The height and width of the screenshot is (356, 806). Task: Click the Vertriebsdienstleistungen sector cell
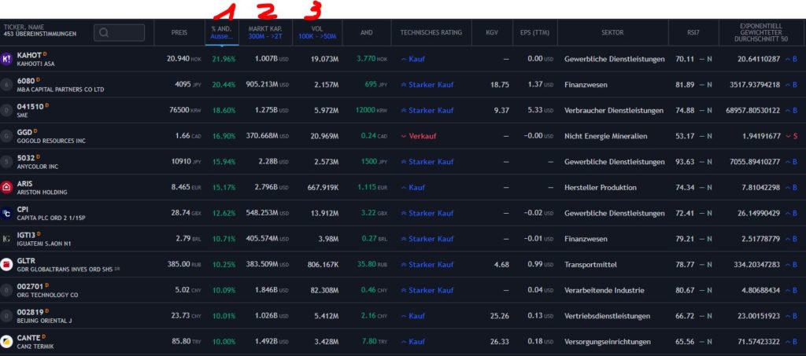[607, 316]
